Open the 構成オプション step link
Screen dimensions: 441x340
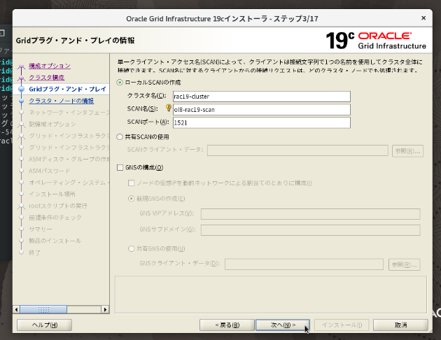tap(50, 66)
